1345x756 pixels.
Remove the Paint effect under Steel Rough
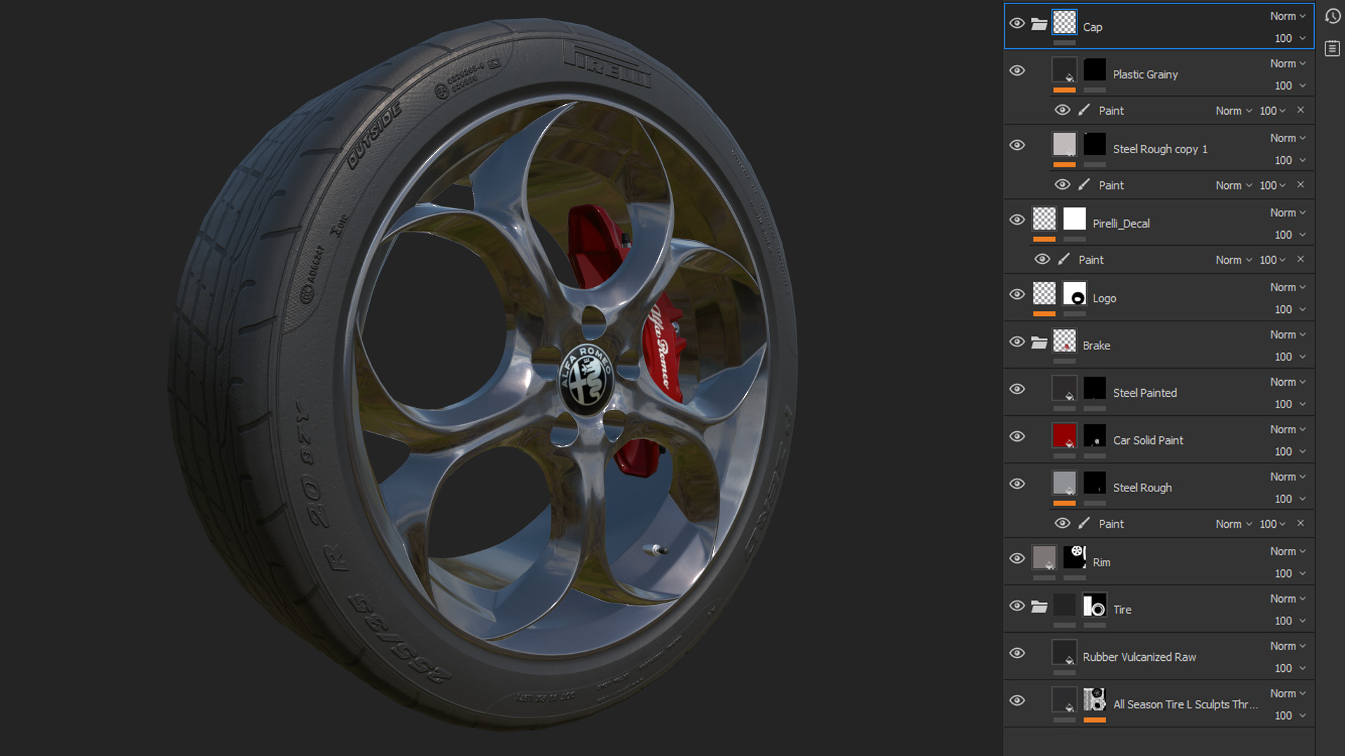click(1301, 524)
